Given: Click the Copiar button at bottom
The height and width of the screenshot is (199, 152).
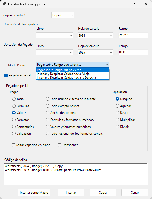Looking at the screenshot, I should (x=103, y=193).
